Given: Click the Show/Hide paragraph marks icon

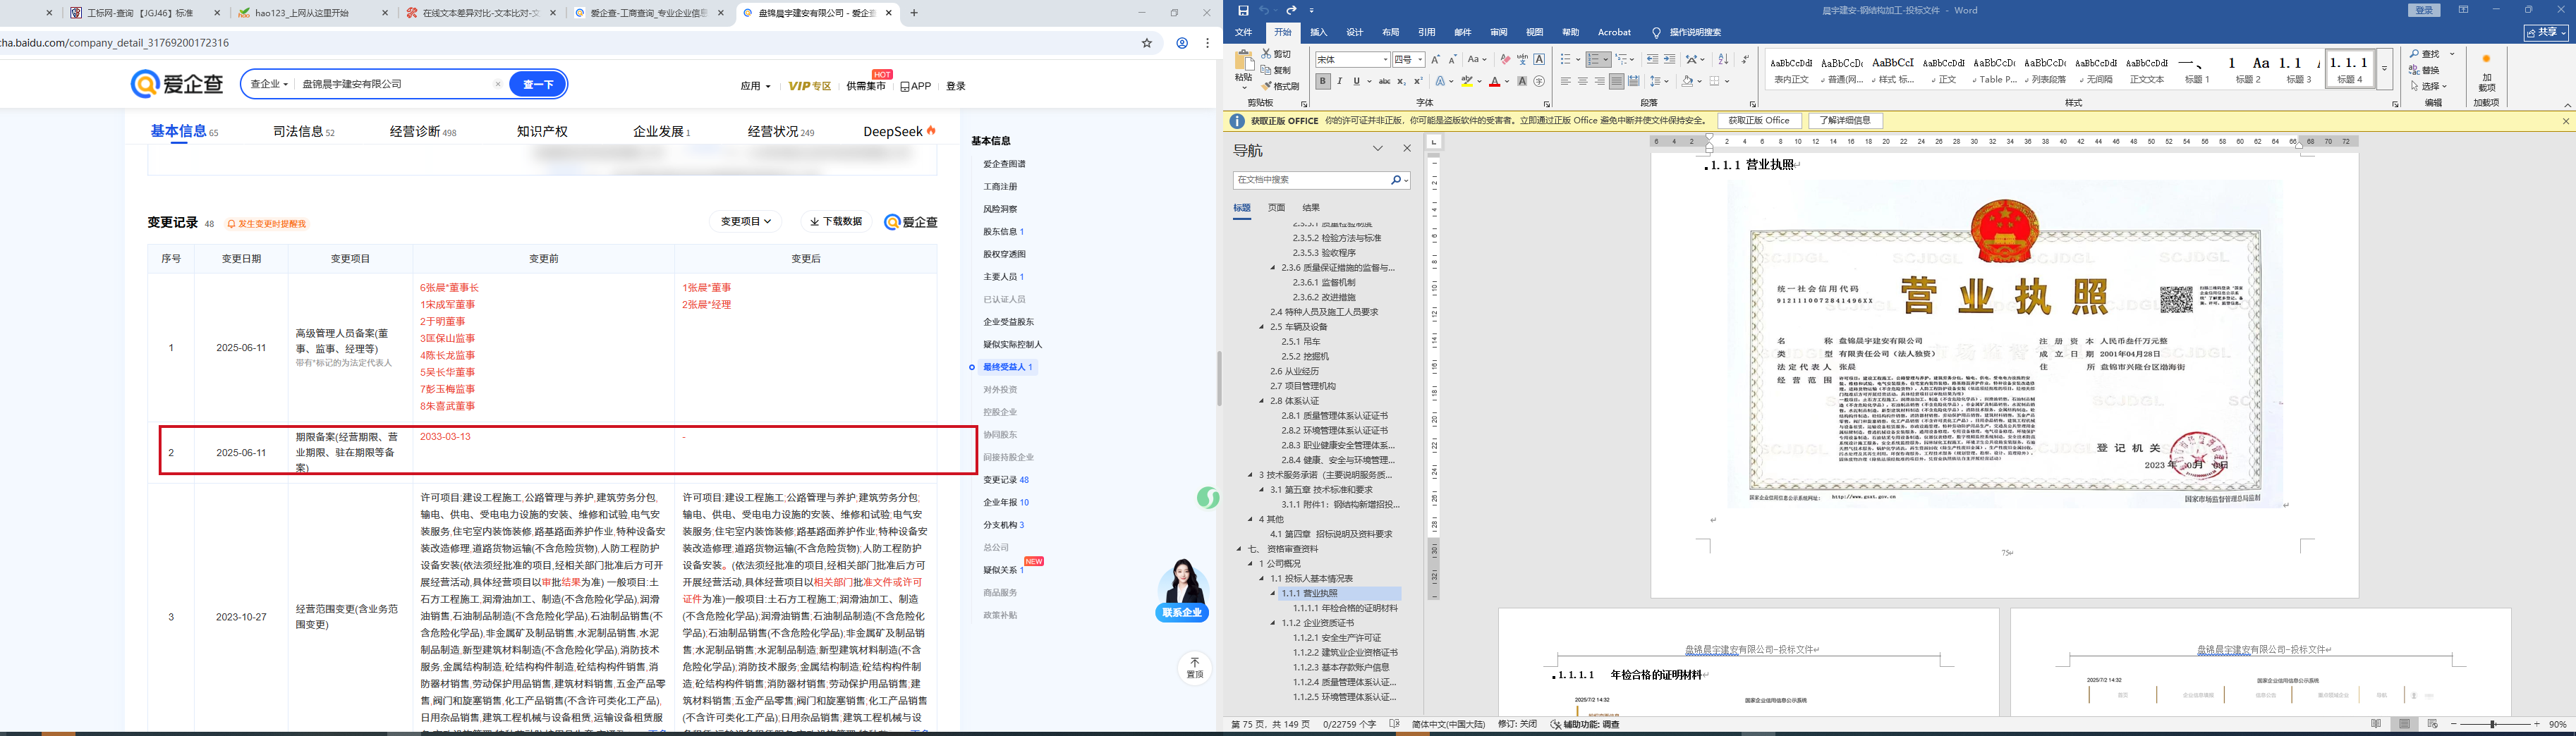Looking at the screenshot, I should point(1745,60).
